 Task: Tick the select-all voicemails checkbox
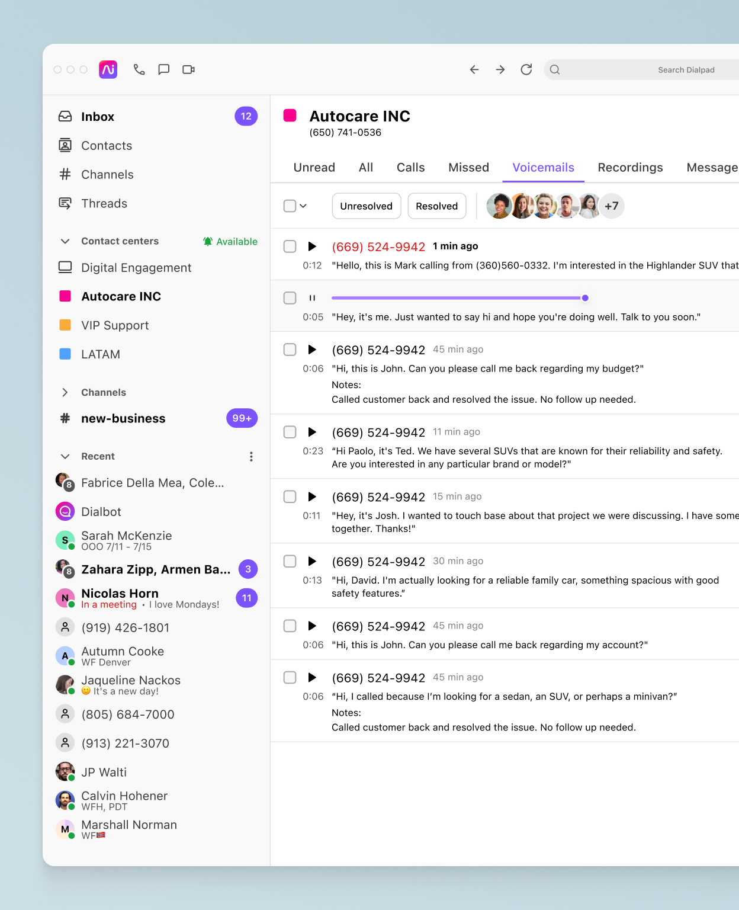(290, 206)
